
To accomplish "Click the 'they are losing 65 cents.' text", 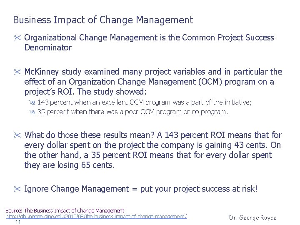I will (70, 165).
